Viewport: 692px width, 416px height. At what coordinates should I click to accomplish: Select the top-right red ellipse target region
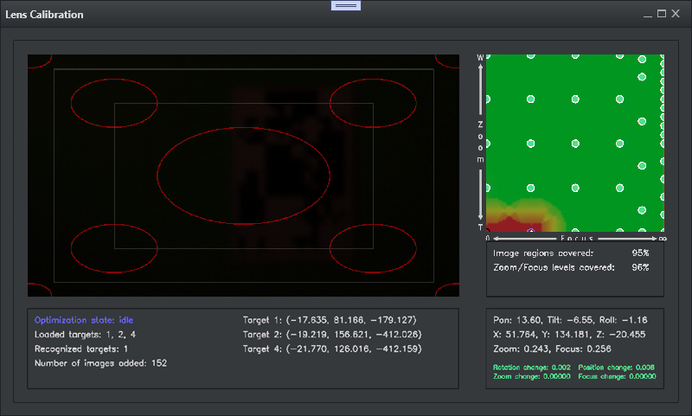click(373, 102)
